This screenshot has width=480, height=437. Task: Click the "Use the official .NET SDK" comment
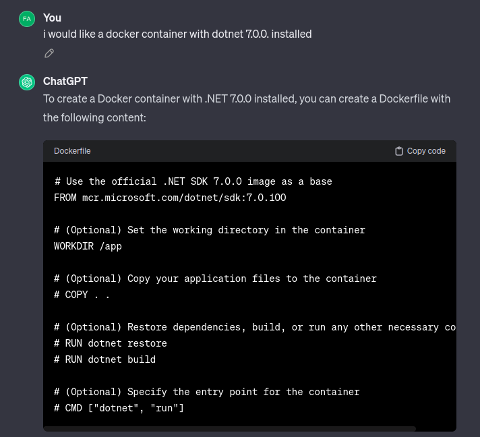193,181
